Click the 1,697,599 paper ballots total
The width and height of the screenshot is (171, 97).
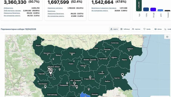[58, 2]
